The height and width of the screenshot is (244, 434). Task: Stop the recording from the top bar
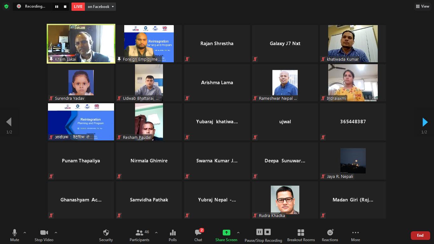[x=65, y=6]
